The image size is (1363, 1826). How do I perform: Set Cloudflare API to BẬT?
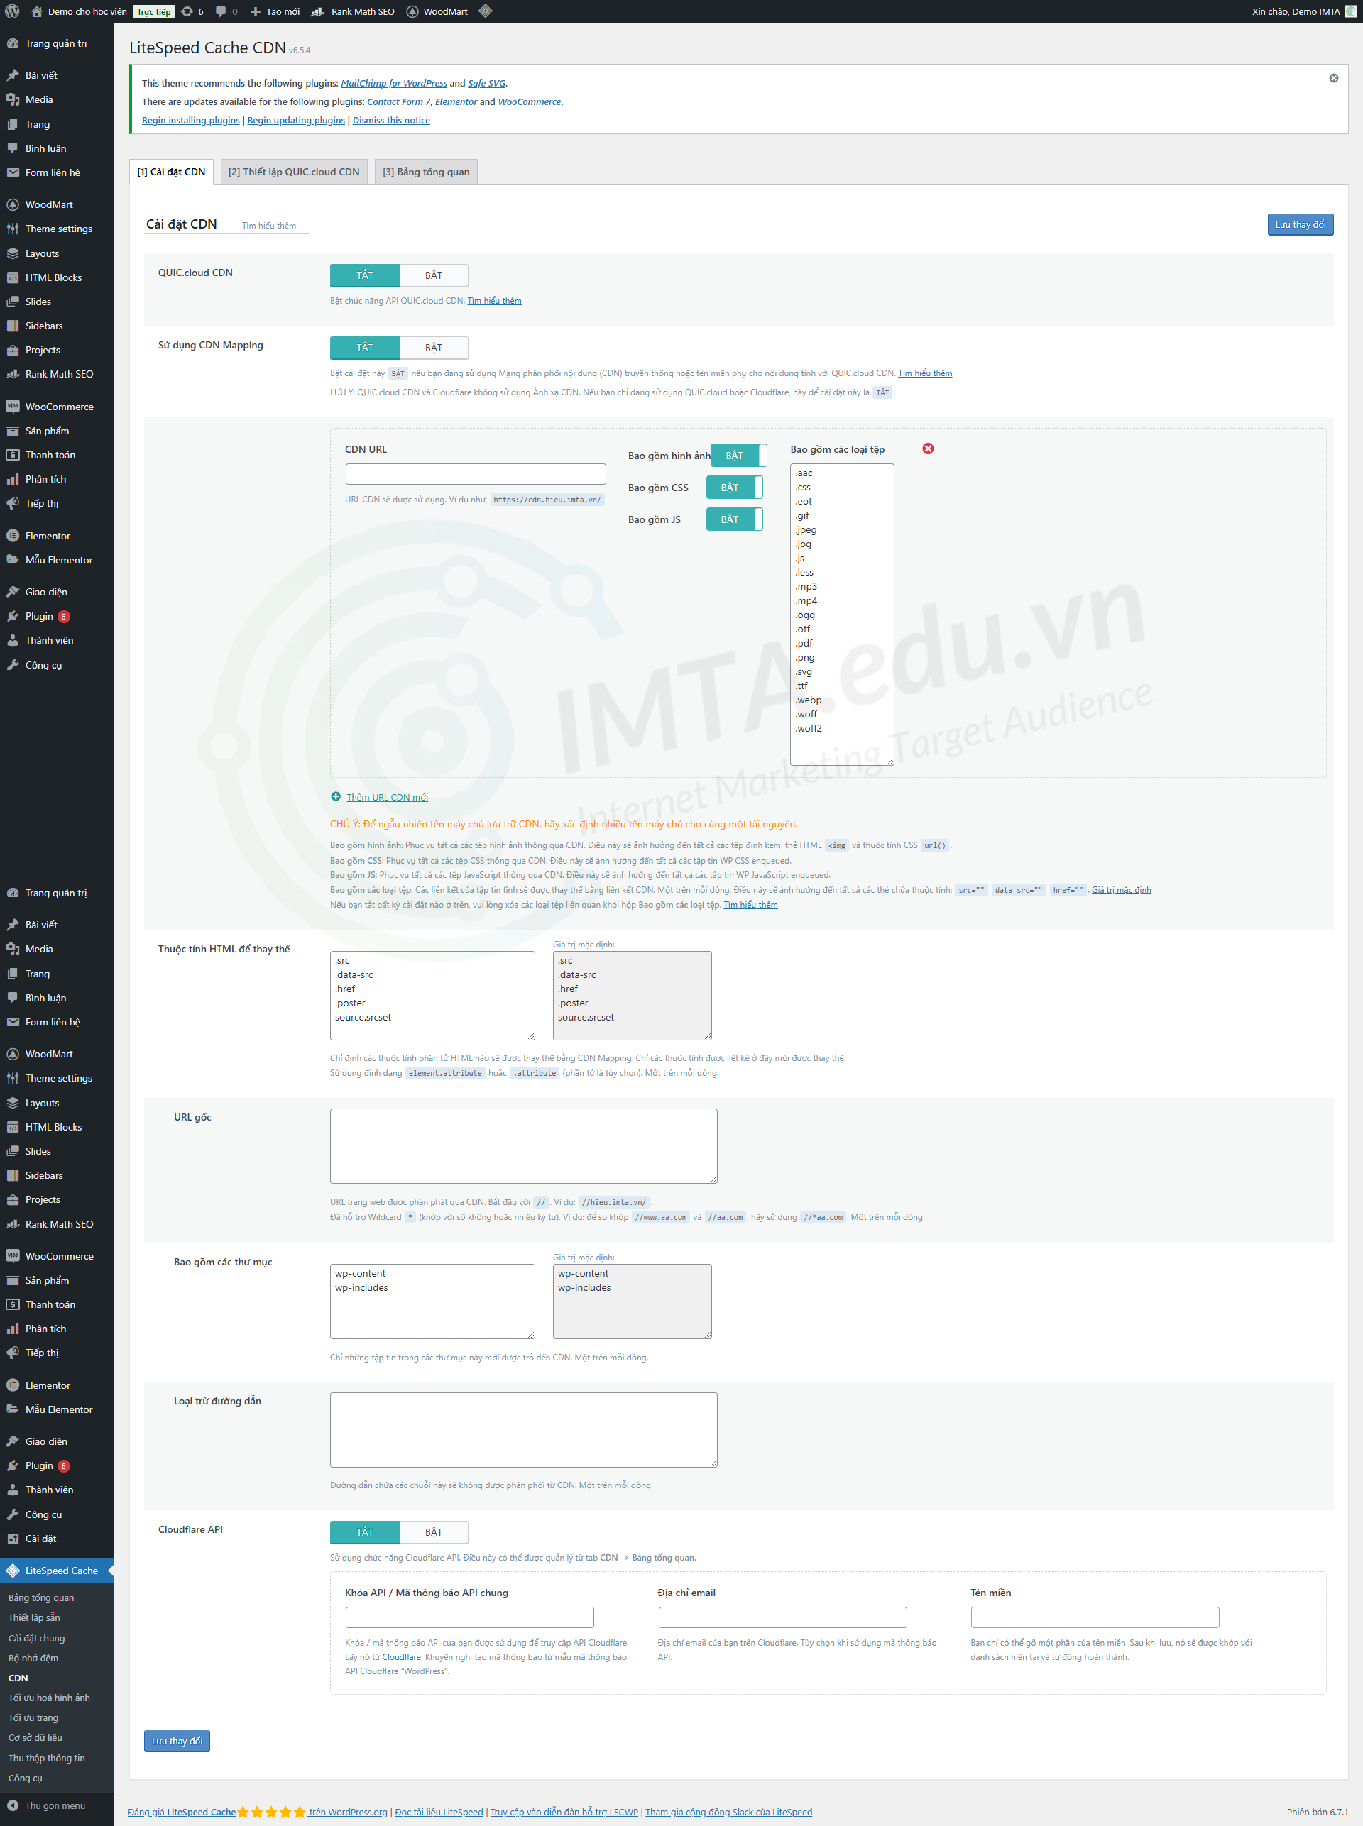(x=434, y=1531)
